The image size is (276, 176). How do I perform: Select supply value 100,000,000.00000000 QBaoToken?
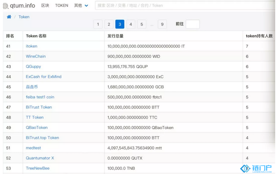coord(140,128)
